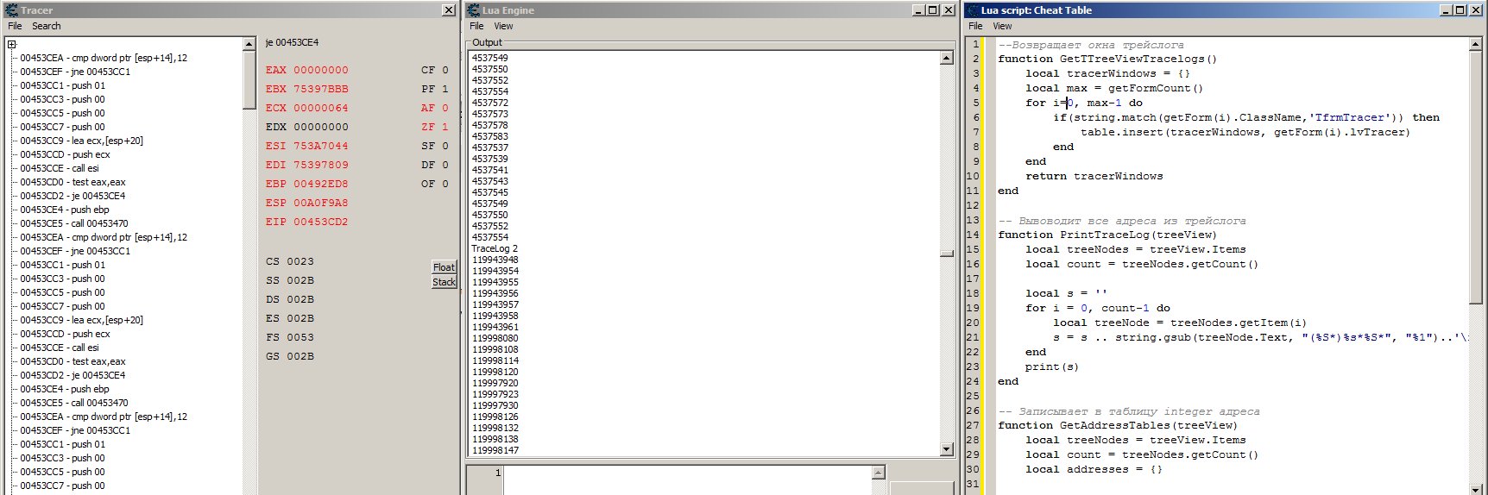Screen dimensions: 1488x495
Task: Minimize the Lua script Cheat Table window
Action: [x=1446, y=10]
